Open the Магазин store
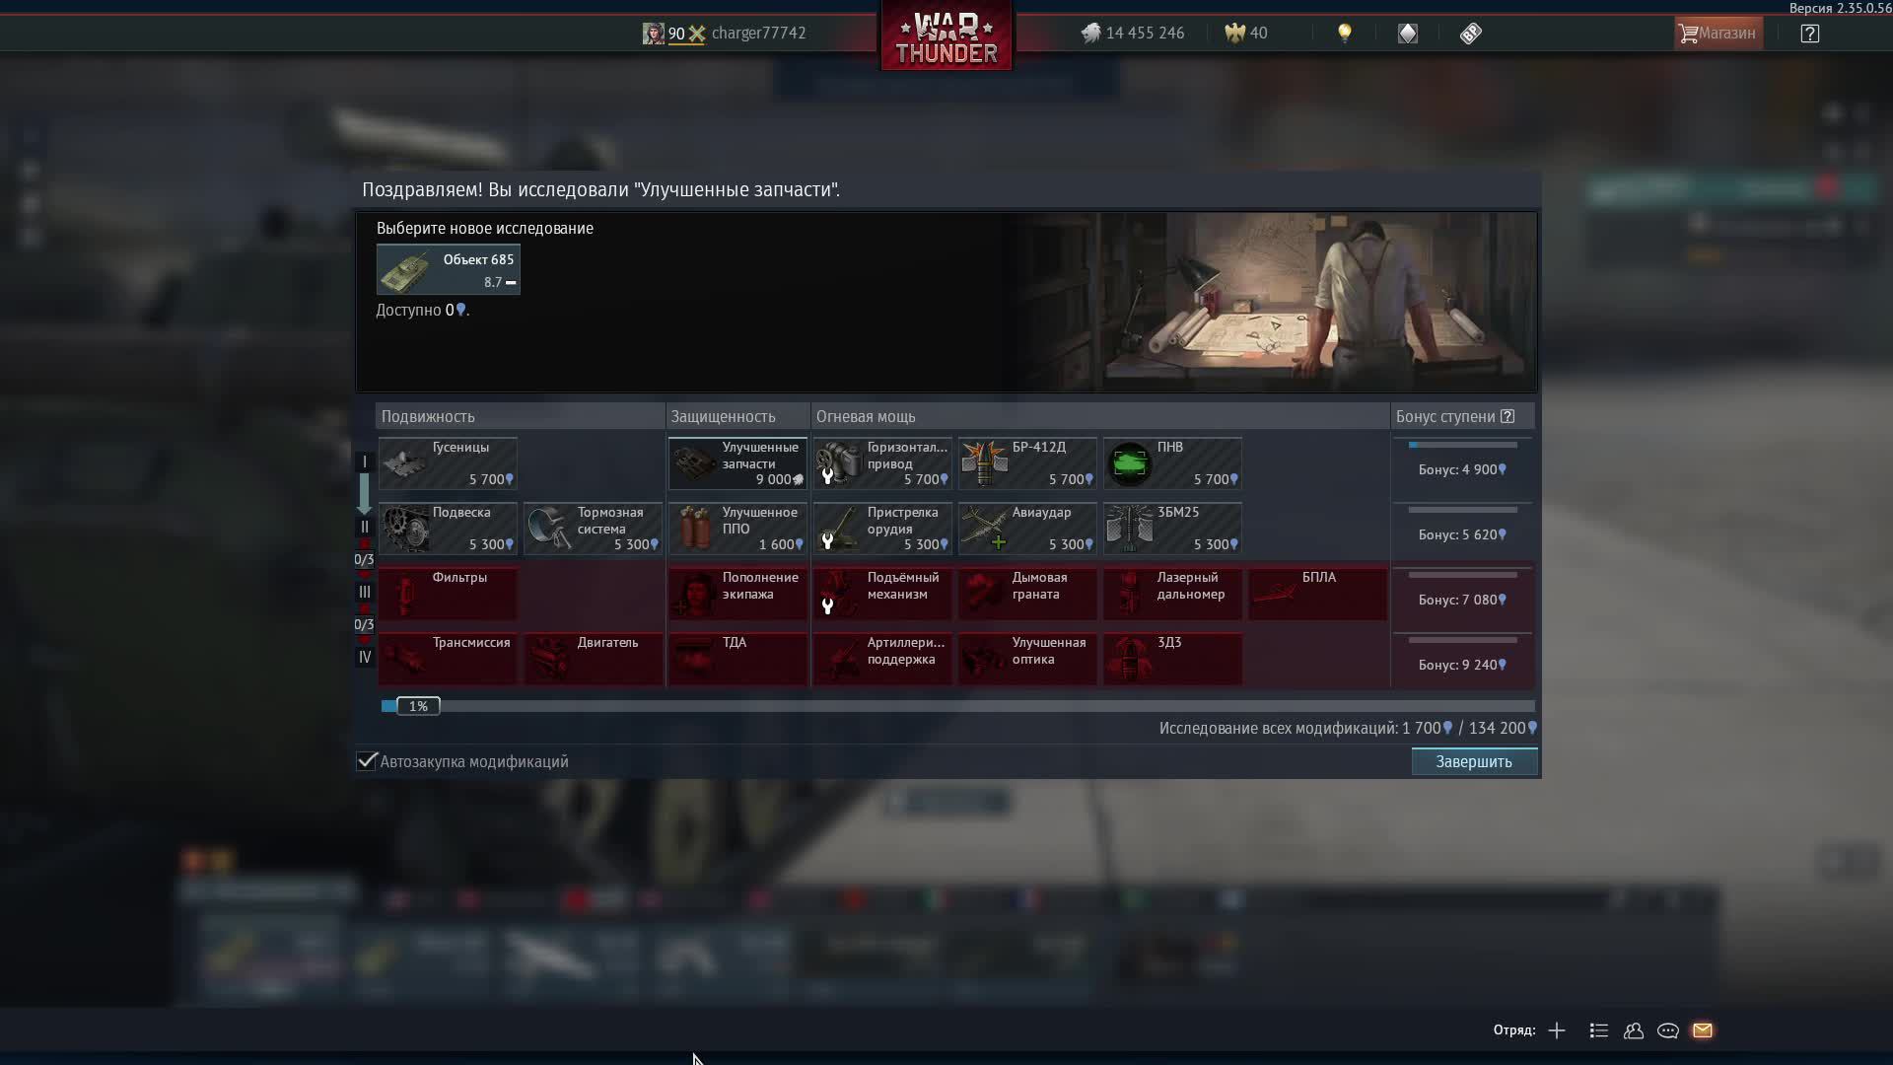Screen dimensions: 1893x1065 [x=1717, y=33]
